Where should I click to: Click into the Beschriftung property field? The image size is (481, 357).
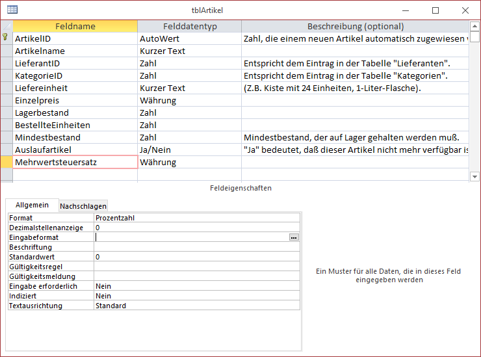coord(196,247)
